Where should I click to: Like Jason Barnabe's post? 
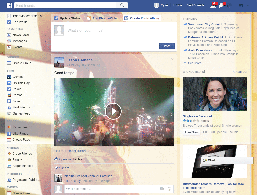coord(57,151)
